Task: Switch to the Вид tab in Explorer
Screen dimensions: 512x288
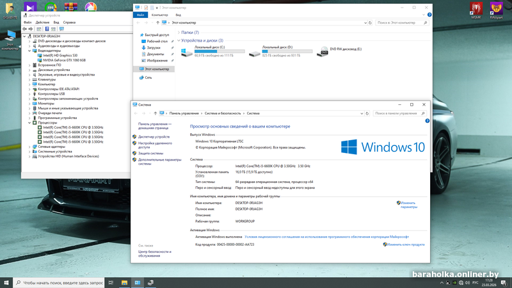Action: pyautogui.click(x=179, y=13)
